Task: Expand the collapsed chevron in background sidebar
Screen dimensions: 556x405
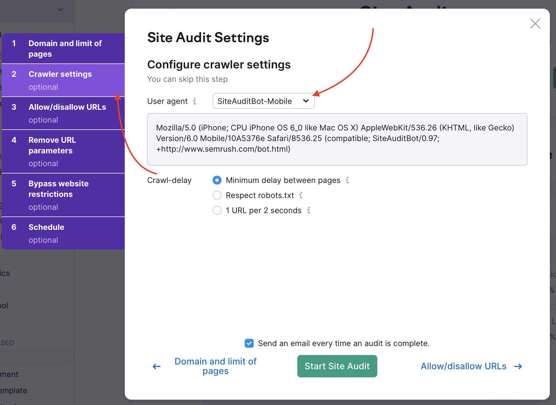Action: pos(60,9)
